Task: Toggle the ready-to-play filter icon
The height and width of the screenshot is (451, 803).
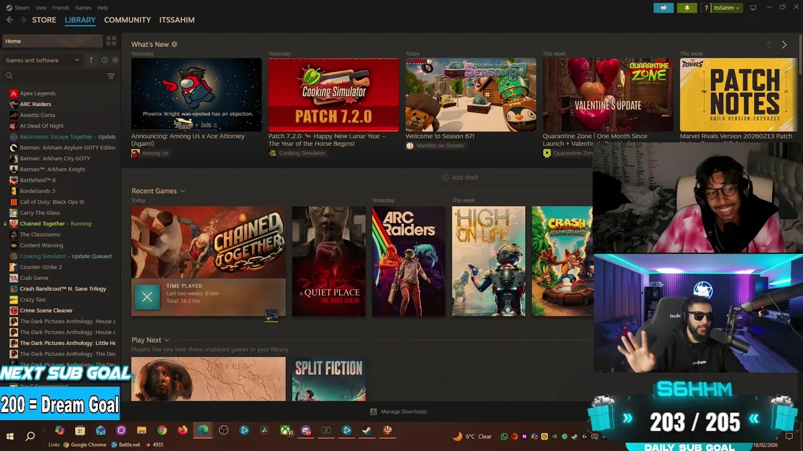Action: (115, 60)
